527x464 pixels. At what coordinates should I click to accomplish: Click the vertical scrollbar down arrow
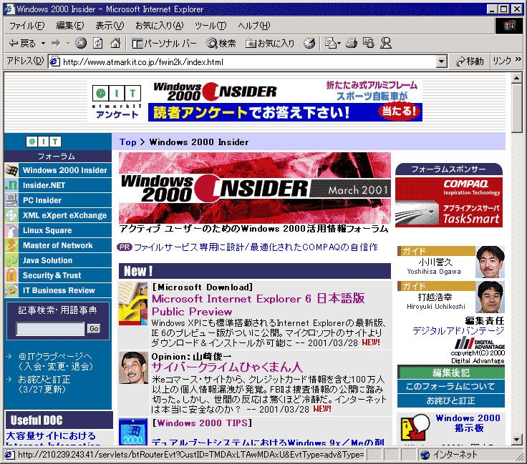point(516,439)
